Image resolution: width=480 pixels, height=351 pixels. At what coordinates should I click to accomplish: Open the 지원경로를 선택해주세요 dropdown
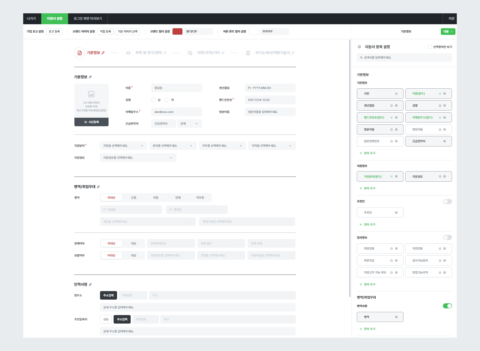click(138, 158)
